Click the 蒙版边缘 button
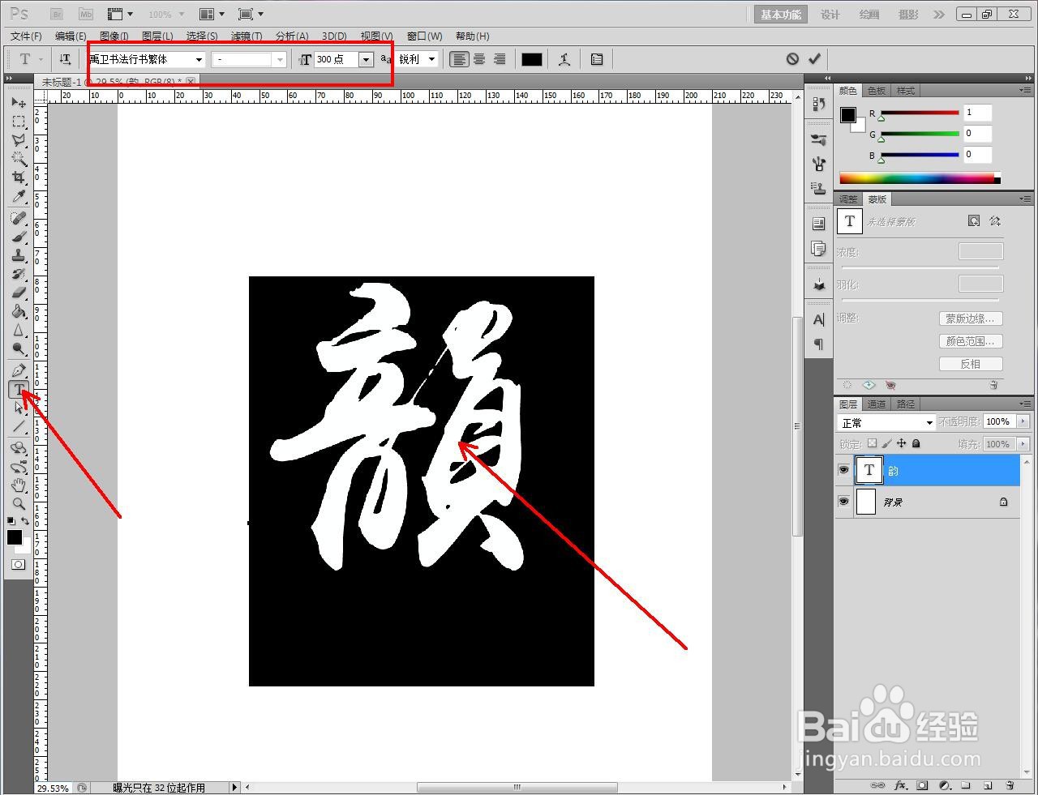Screen dimensions: 1038x795 pyautogui.click(x=971, y=318)
